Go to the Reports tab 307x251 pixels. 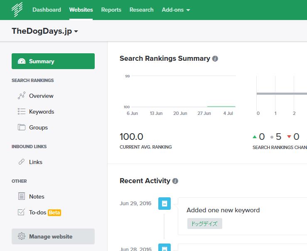point(111,10)
